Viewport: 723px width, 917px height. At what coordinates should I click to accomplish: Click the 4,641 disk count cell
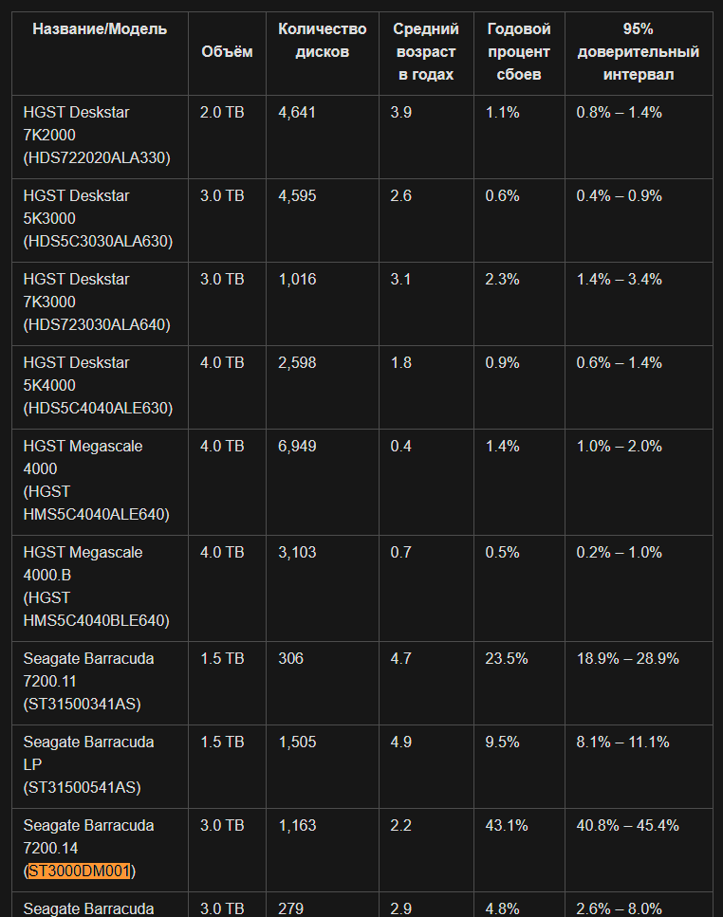297,112
